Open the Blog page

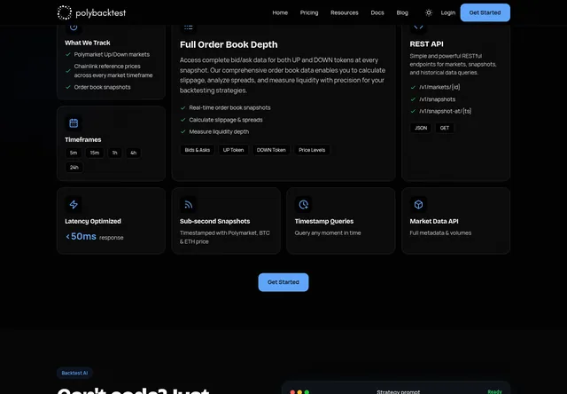tap(402, 12)
